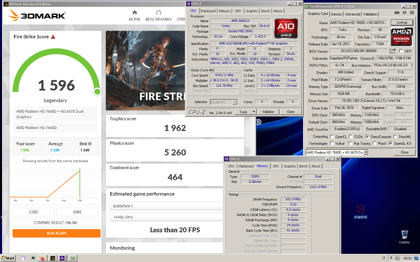The image size is (420, 262).
Task: Switch to the Sensors tab in GPU-Z
Action: [337, 14]
